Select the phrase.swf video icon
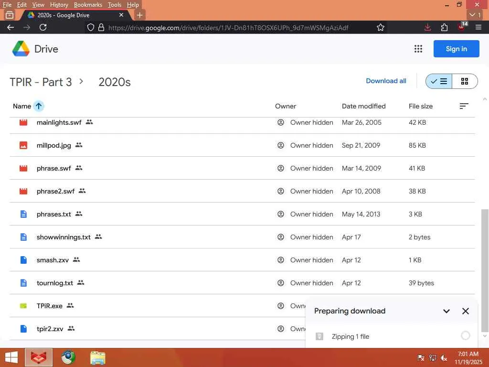 (x=23, y=168)
